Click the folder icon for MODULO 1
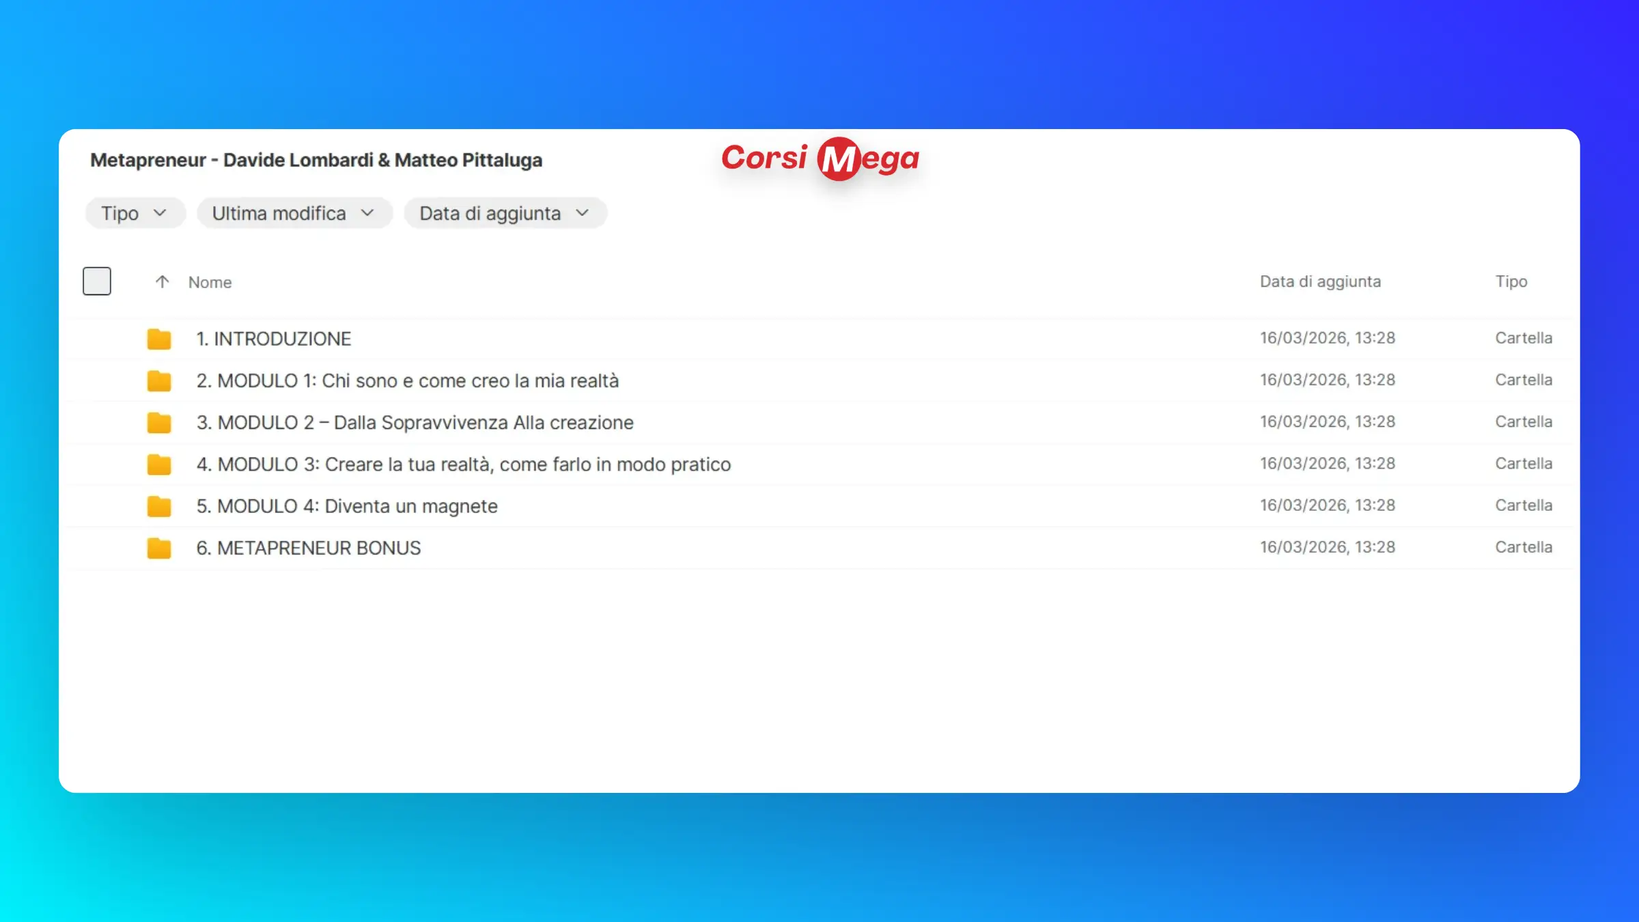 [158, 380]
